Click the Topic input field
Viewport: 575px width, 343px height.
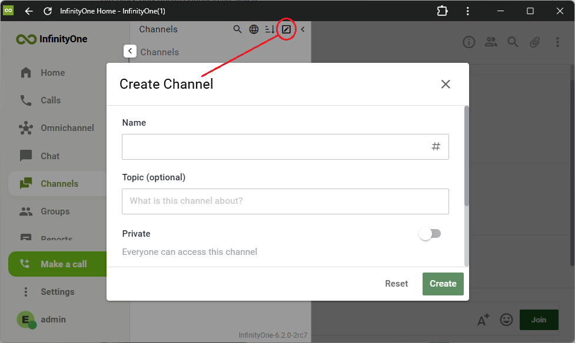285,201
